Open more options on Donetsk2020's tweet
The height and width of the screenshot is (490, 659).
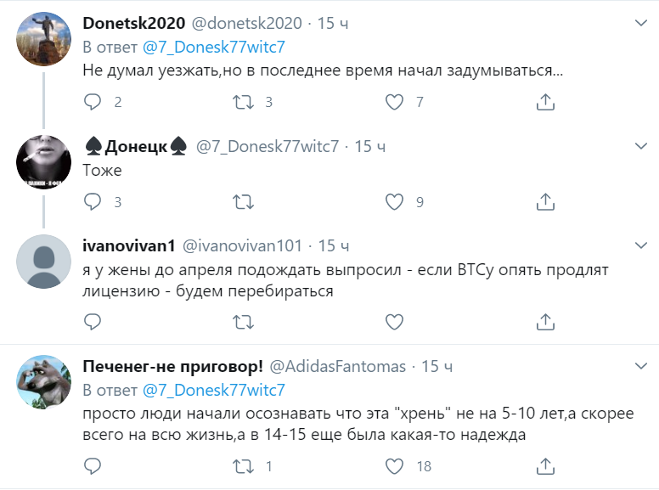641,23
